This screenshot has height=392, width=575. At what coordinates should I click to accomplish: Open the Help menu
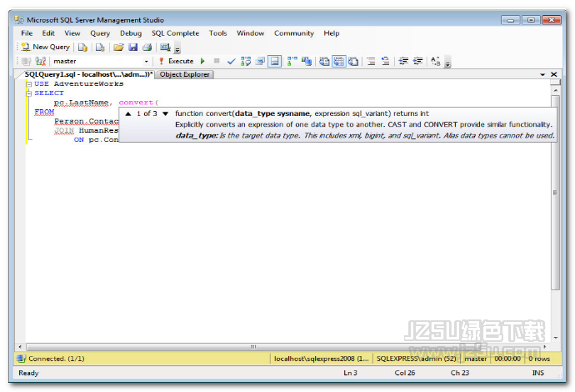[x=331, y=33]
